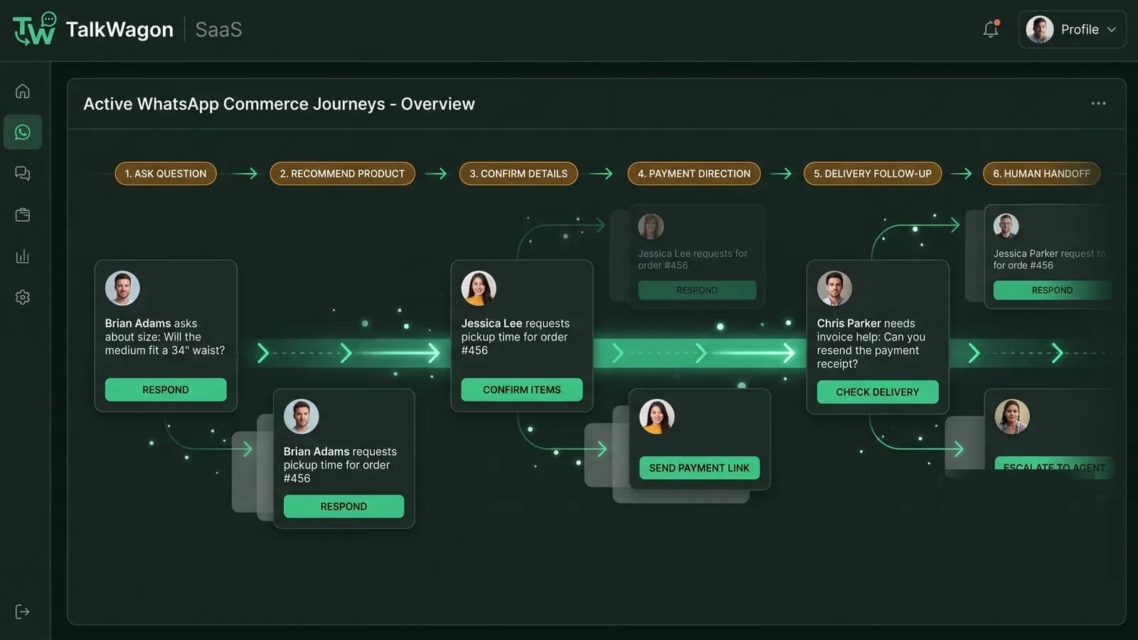
Task: Click RESPOND on the Jessica Parker card
Action: tap(1052, 290)
